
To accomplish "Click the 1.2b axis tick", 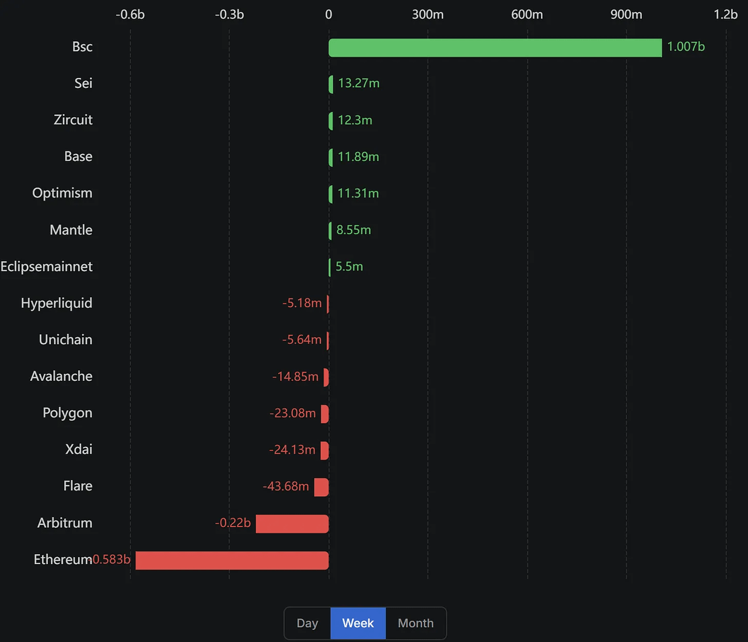I will (x=726, y=14).
